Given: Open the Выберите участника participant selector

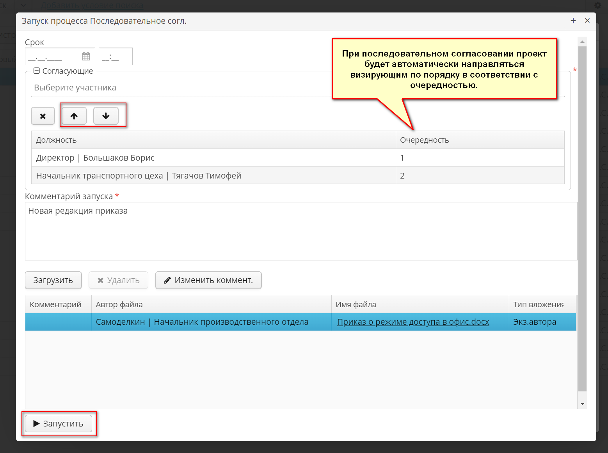Looking at the screenshot, I should [156, 87].
